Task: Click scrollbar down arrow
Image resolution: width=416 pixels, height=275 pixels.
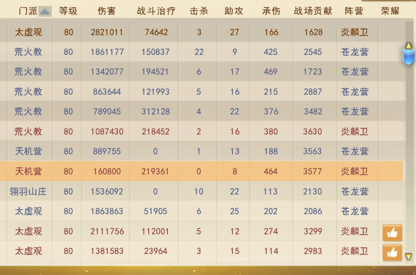Action: pyautogui.click(x=408, y=256)
